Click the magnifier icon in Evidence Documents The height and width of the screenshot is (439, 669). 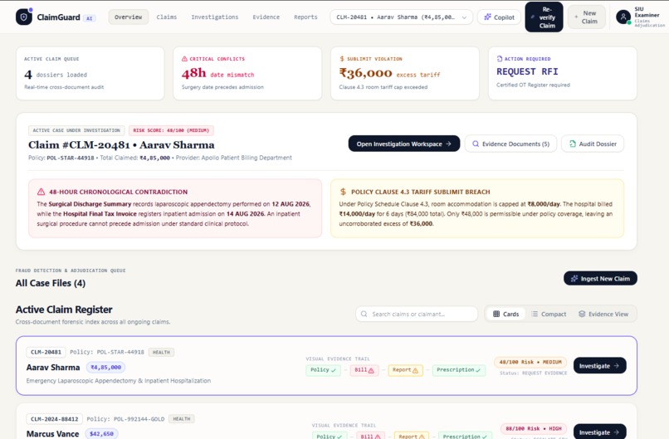[476, 144]
